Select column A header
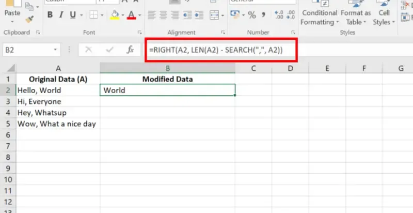This screenshot has height=213, width=413. pyautogui.click(x=58, y=68)
